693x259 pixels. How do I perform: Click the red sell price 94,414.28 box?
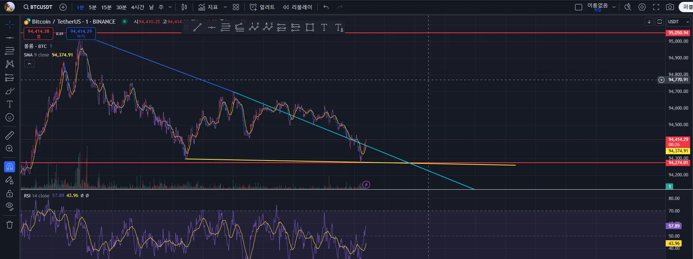click(x=38, y=33)
